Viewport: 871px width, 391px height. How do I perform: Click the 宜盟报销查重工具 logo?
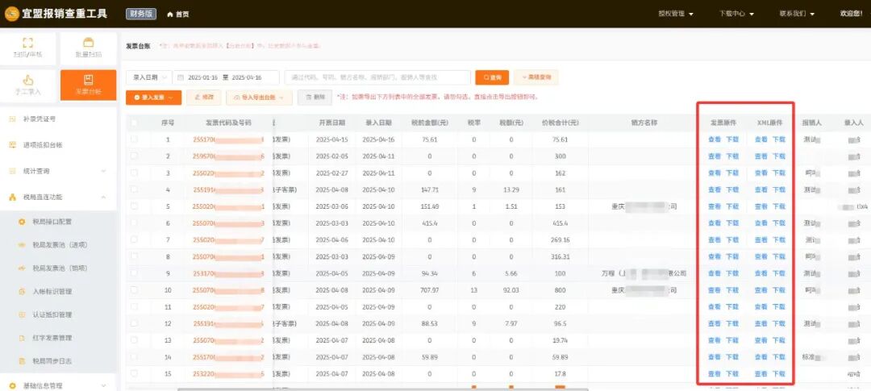[56, 14]
